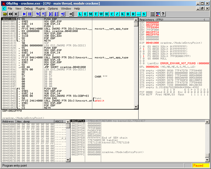Click the ASCII column header
The width and height of the screenshot is (211, 169).
point(60,121)
